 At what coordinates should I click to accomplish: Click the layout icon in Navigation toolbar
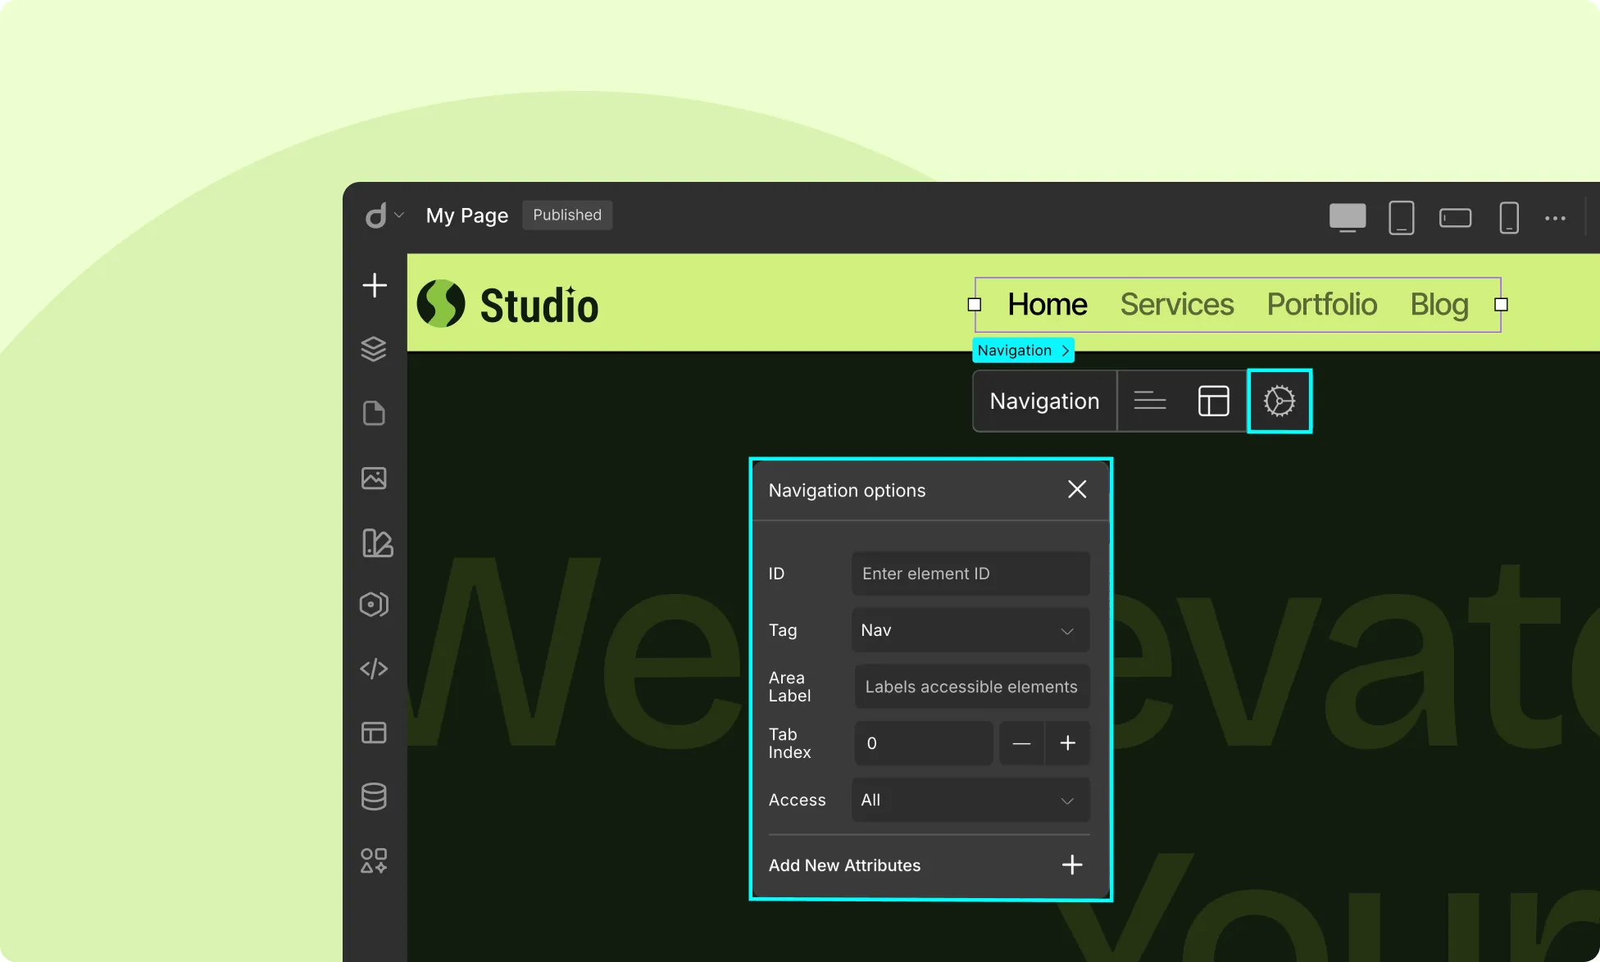(x=1214, y=401)
